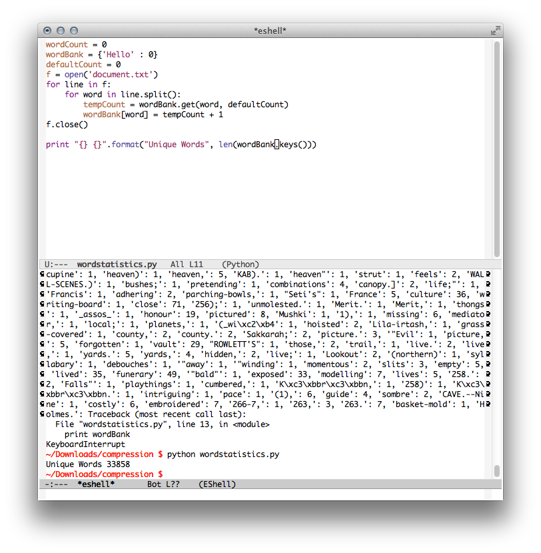This screenshot has height=553, width=541.
Task: Click the (Python) mode indicator
Action: click(x=240, y=264)
